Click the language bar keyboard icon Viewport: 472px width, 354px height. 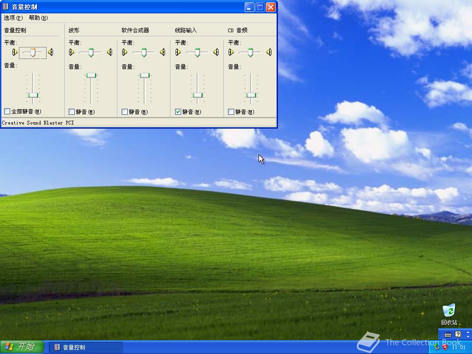(448, 335)
